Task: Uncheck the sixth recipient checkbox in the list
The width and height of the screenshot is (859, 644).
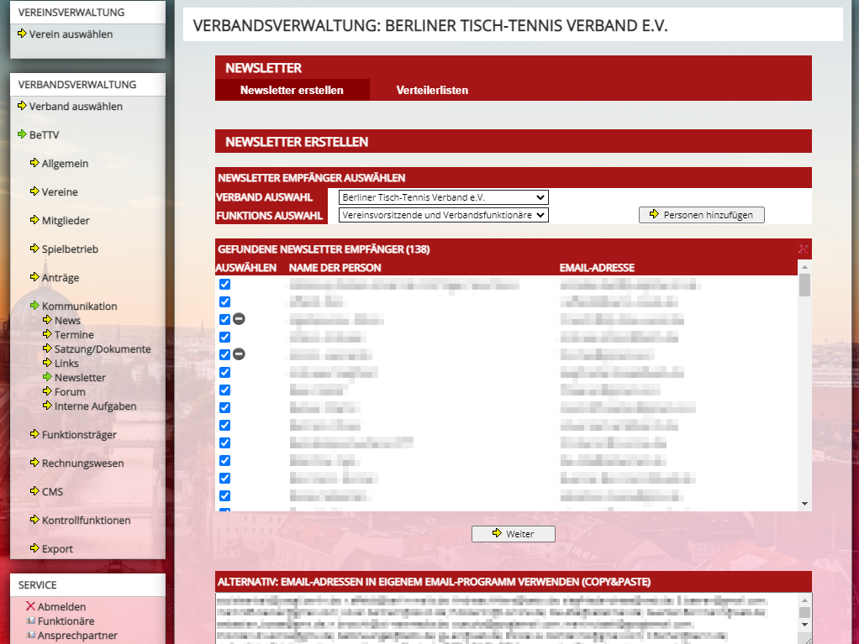Action: pyautogui.click(x=224, y=372)
